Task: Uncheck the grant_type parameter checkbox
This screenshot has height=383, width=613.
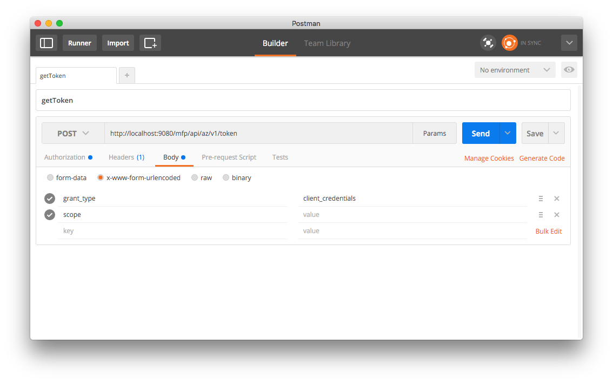Action: pos(50,199)
